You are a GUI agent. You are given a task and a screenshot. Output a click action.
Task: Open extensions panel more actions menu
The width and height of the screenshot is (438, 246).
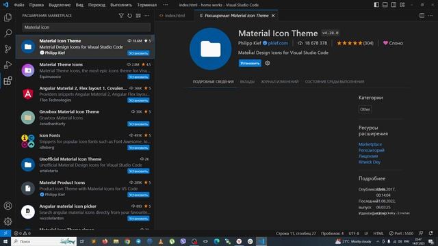click(x=147, y=16)
